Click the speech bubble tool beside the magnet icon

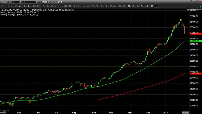click(x=152, y=6)
